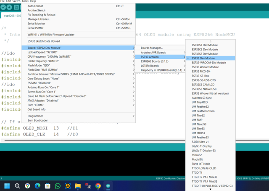This screenshot has width=269, height=191.
Task: Expand PSRAM Disabled submenu
Action: click(79, 83)
